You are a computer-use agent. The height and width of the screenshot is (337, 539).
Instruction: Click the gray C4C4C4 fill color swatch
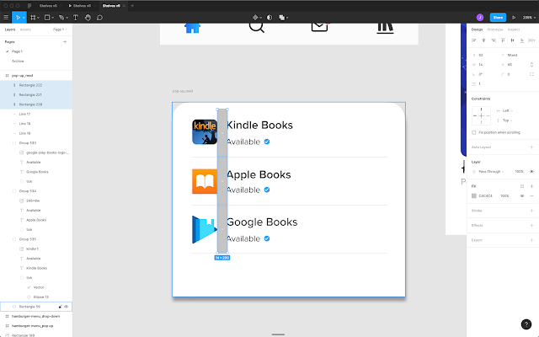pos(474,196)
